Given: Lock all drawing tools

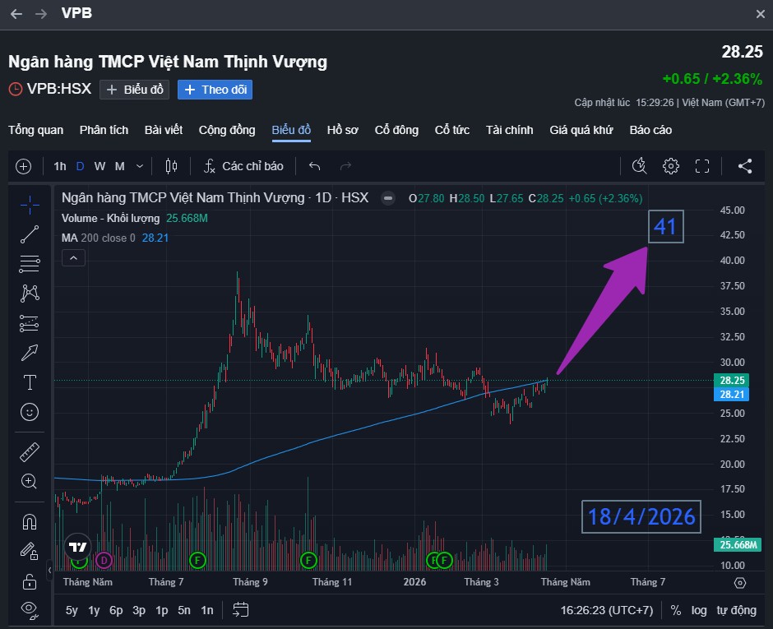Looking at the screenshot, I should pyautogui.click(x=30, y=581).
